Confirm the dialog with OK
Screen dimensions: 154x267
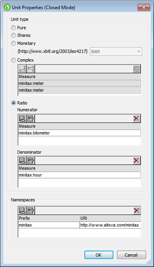[x=99, y=255]
